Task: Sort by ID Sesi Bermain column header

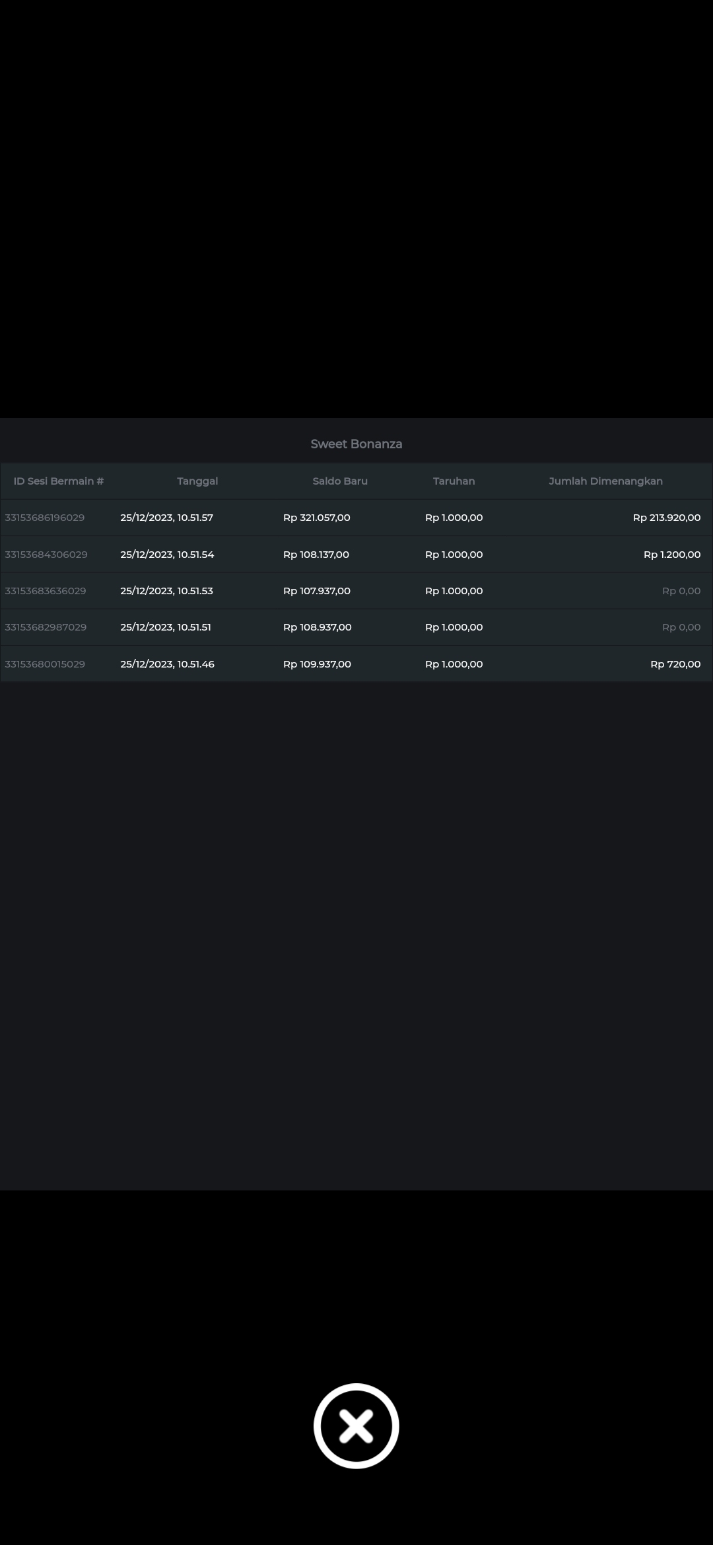Action: click(59, 481)
